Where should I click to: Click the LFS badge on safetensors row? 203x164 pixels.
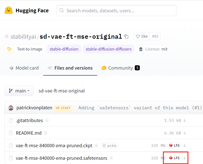[x=174, y=158]
